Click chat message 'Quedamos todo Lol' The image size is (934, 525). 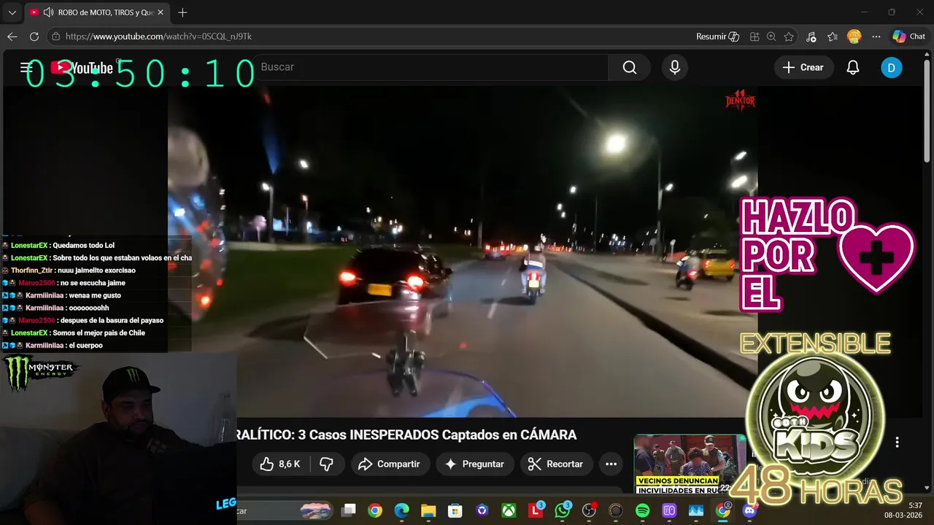[83, 246]
